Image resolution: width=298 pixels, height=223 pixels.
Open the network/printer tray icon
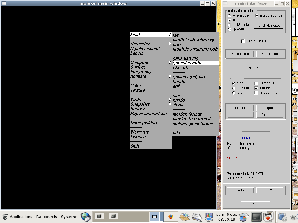pos(283,217)
